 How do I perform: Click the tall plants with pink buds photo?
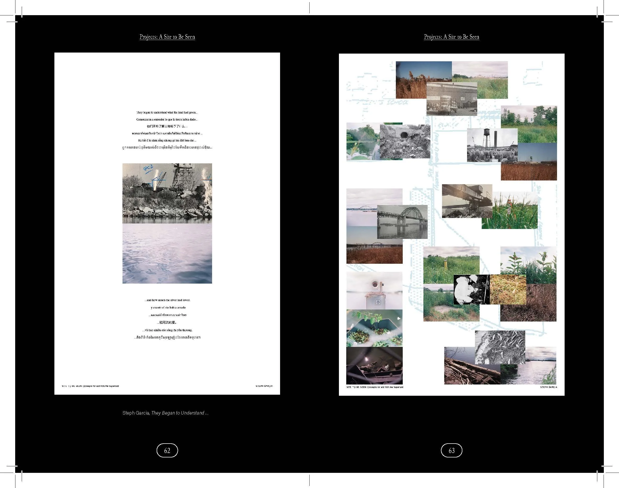[529, 265]
